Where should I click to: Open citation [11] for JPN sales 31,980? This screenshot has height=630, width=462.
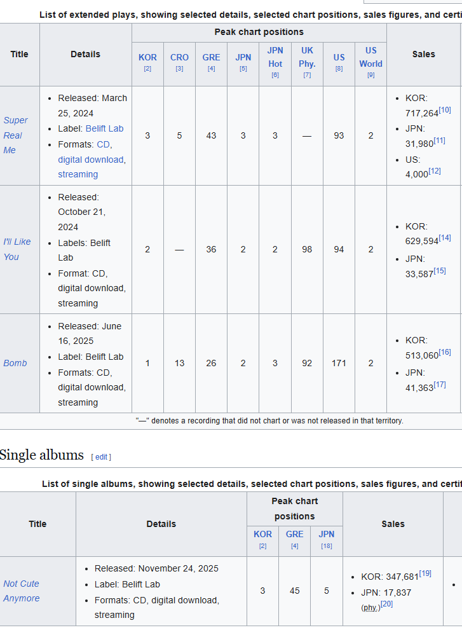(440, 140)
